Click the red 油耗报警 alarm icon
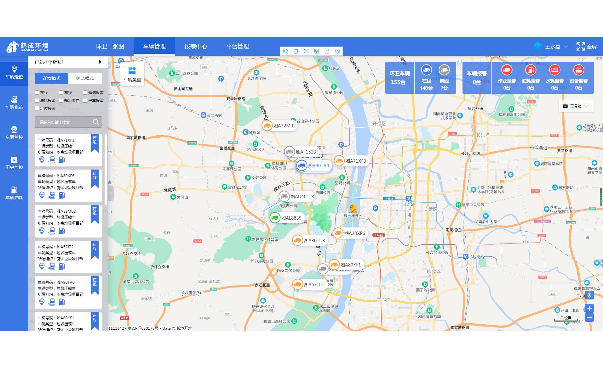Image resolution: width=603 pixels, height=369 pixels. tap(531, 70)
